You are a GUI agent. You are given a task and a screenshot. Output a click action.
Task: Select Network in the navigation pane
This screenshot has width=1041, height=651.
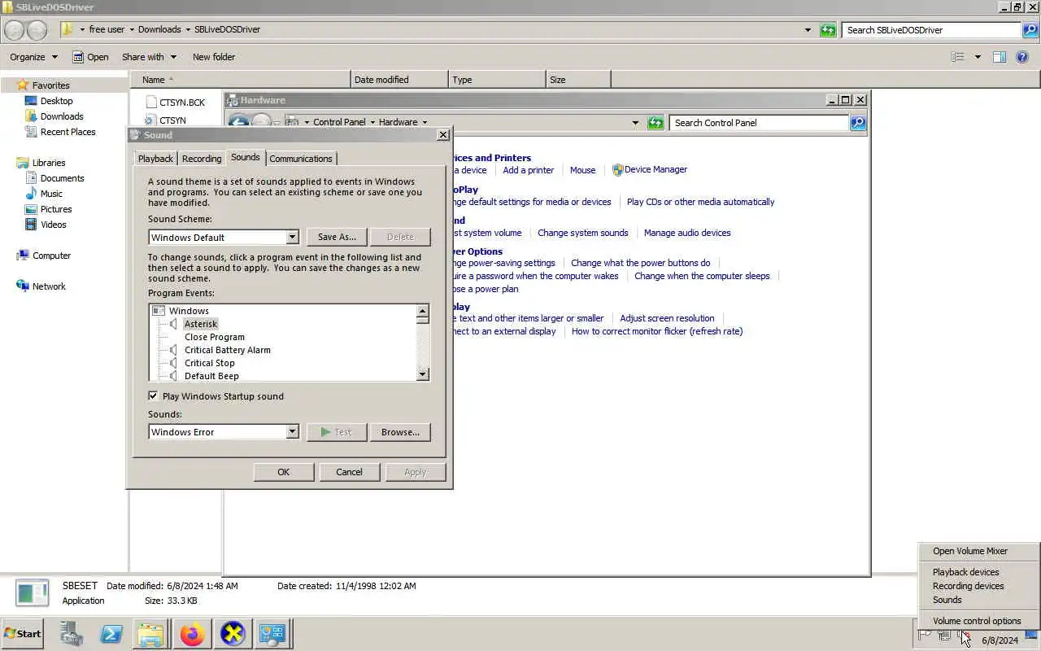pyautogui.click(x=49, y=286)
